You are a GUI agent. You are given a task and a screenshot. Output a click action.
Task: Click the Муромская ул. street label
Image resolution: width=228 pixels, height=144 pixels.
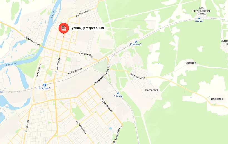click(107, 106)
